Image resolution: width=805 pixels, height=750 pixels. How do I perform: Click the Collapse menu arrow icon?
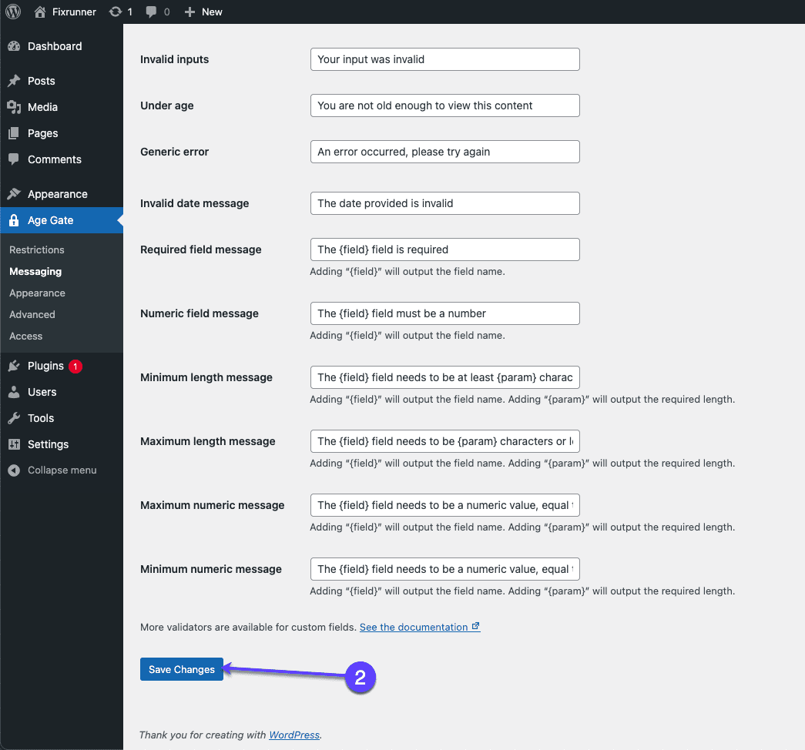[14, 470]
